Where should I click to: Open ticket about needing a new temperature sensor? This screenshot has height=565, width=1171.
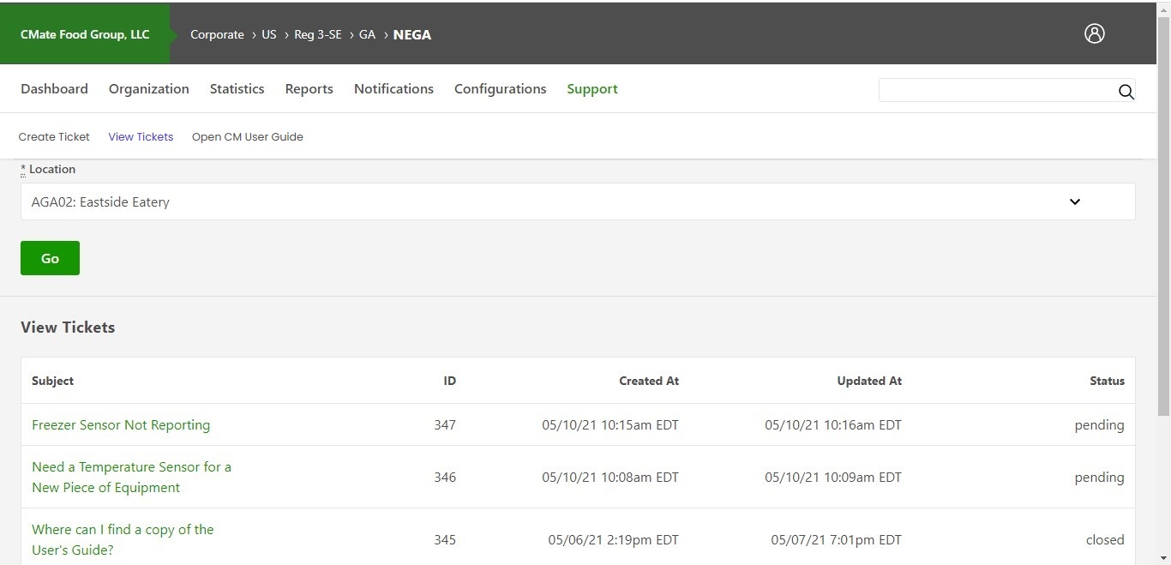(131, 477)
